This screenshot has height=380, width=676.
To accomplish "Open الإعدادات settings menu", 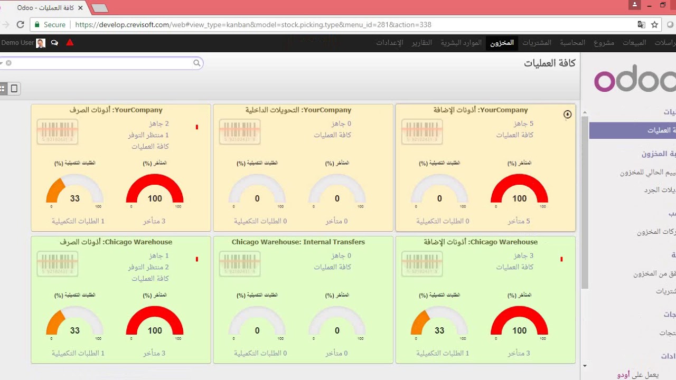I will point(390,43).
